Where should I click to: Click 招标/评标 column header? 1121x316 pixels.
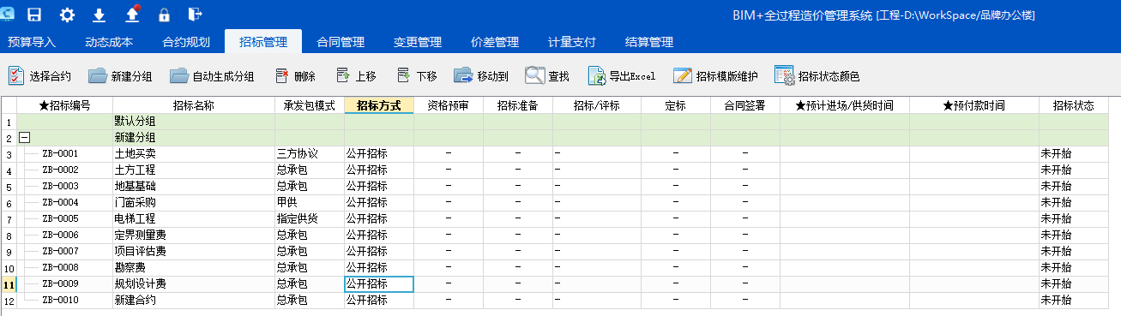(x=596, y=105)
